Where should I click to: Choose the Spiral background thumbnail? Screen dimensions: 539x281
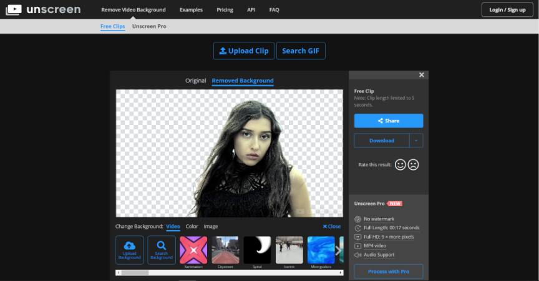257,250
